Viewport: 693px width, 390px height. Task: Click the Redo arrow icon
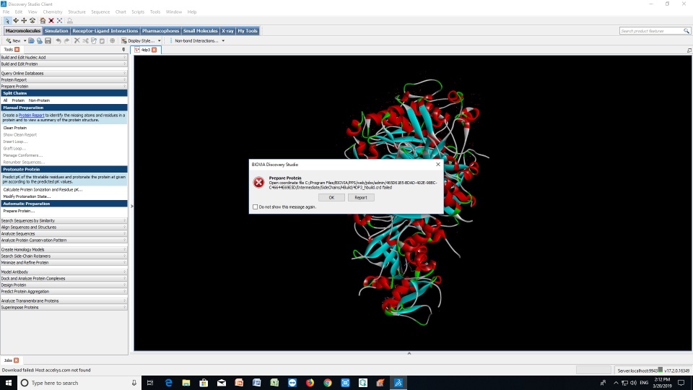tap(66, 40)
